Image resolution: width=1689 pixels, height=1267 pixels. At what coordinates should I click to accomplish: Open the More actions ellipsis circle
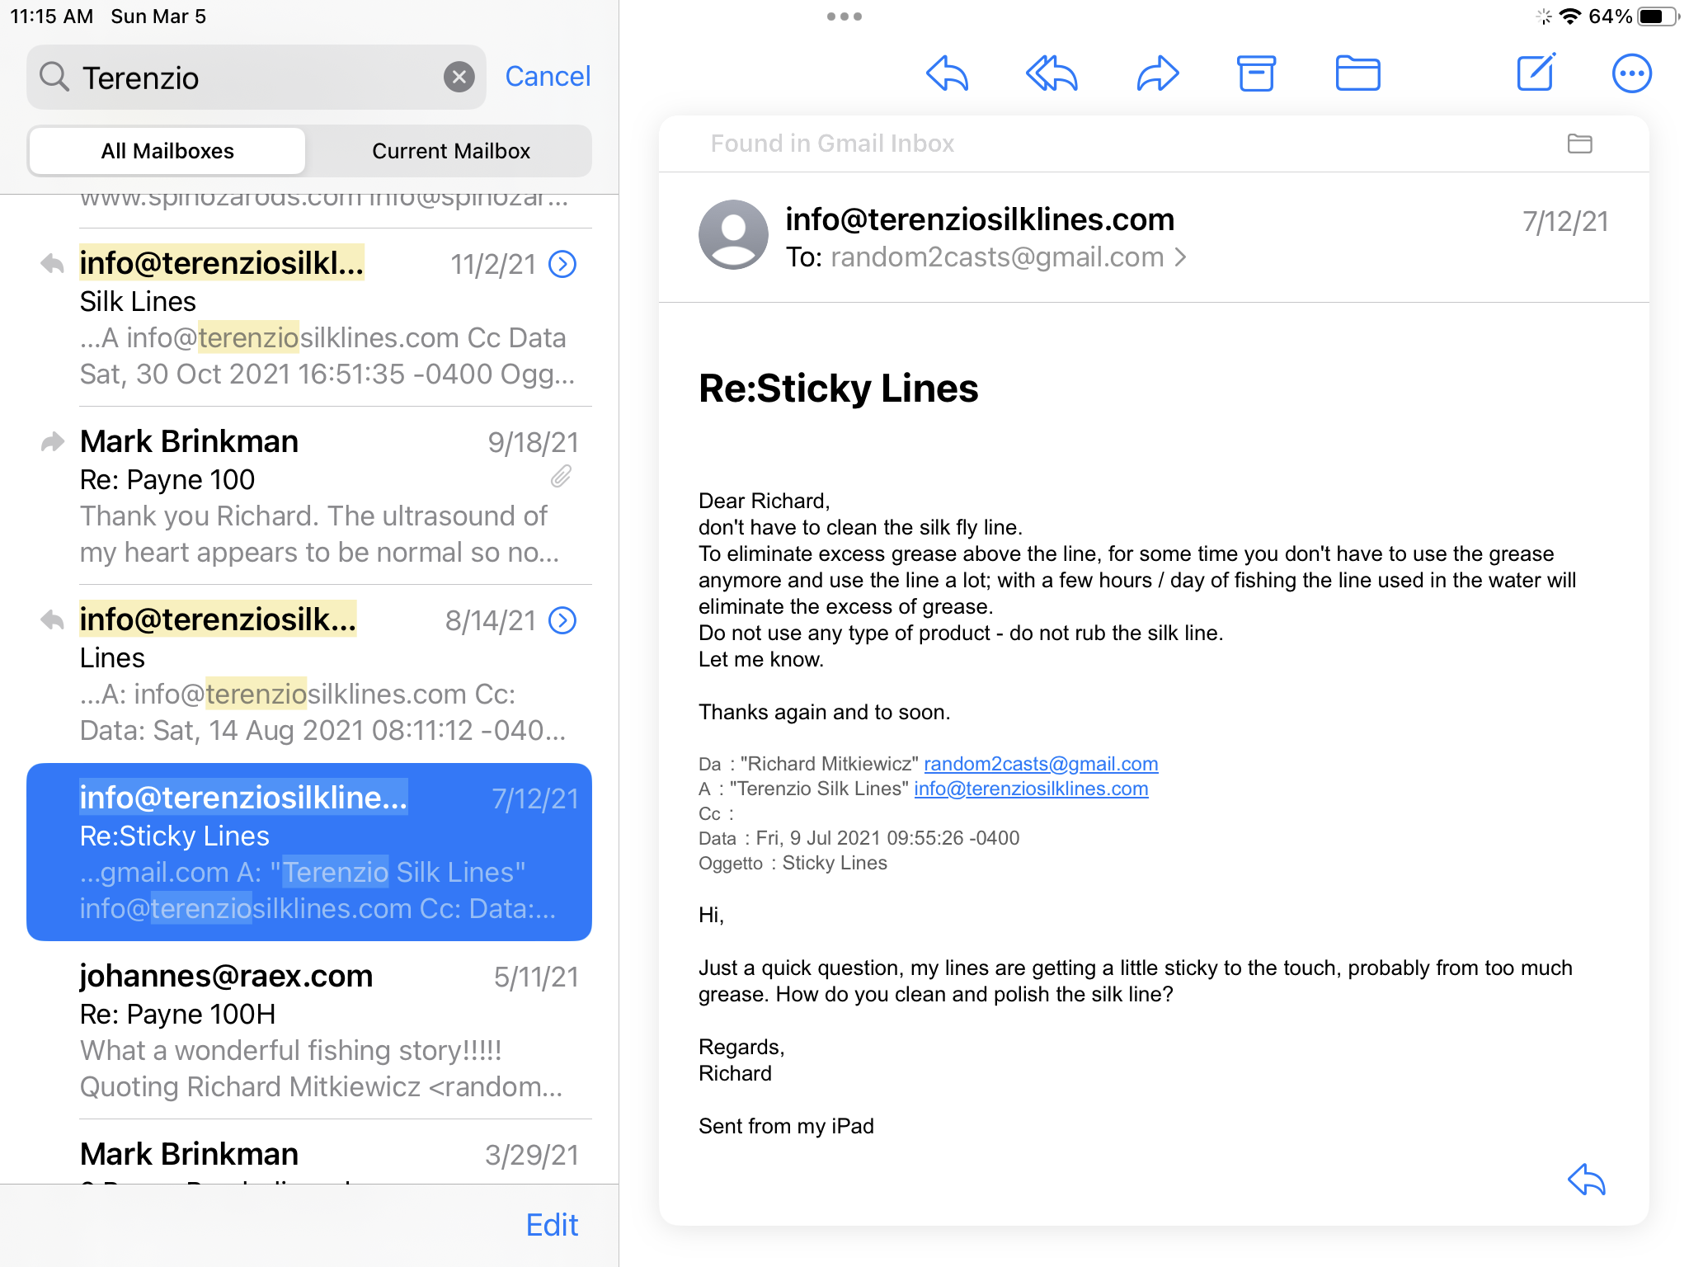coord(1631,74)
